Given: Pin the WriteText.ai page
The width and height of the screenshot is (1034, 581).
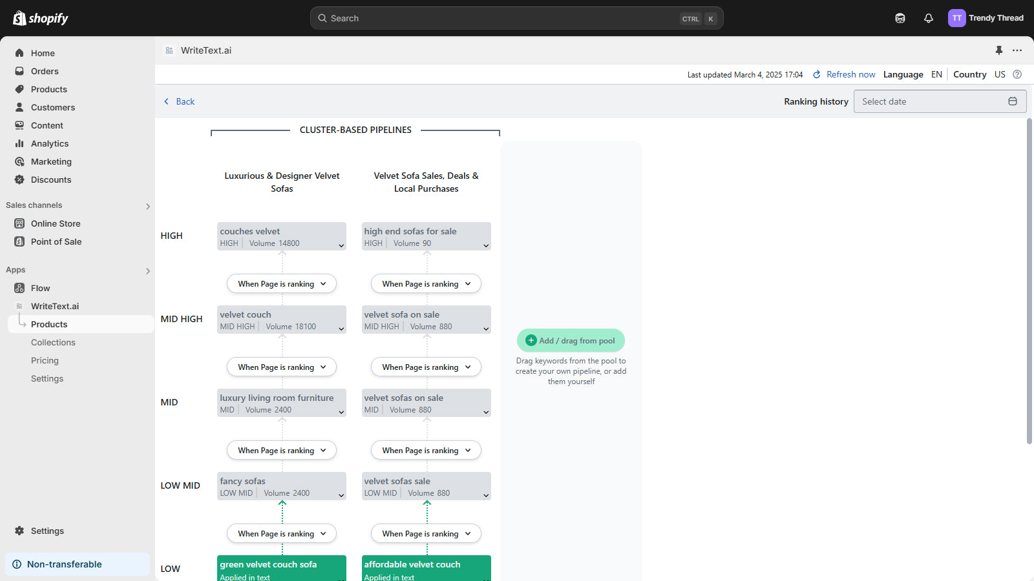Looking at the screenshot, I should click(x=998, y=50).
